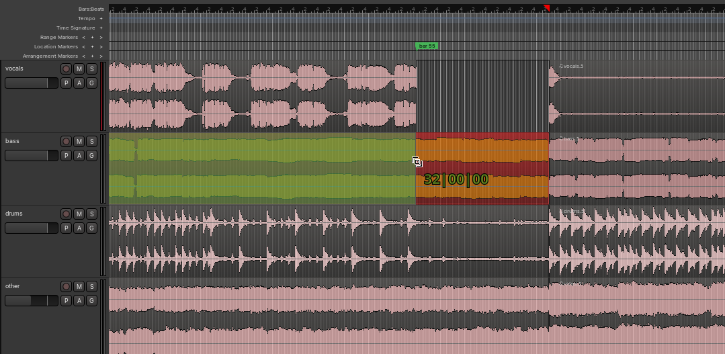
Task: Mute the drums track
Action: 79,214
